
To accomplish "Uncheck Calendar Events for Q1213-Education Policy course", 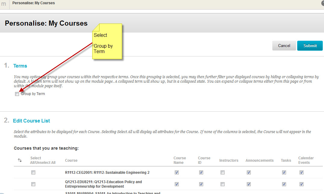I will pos(301,184).
